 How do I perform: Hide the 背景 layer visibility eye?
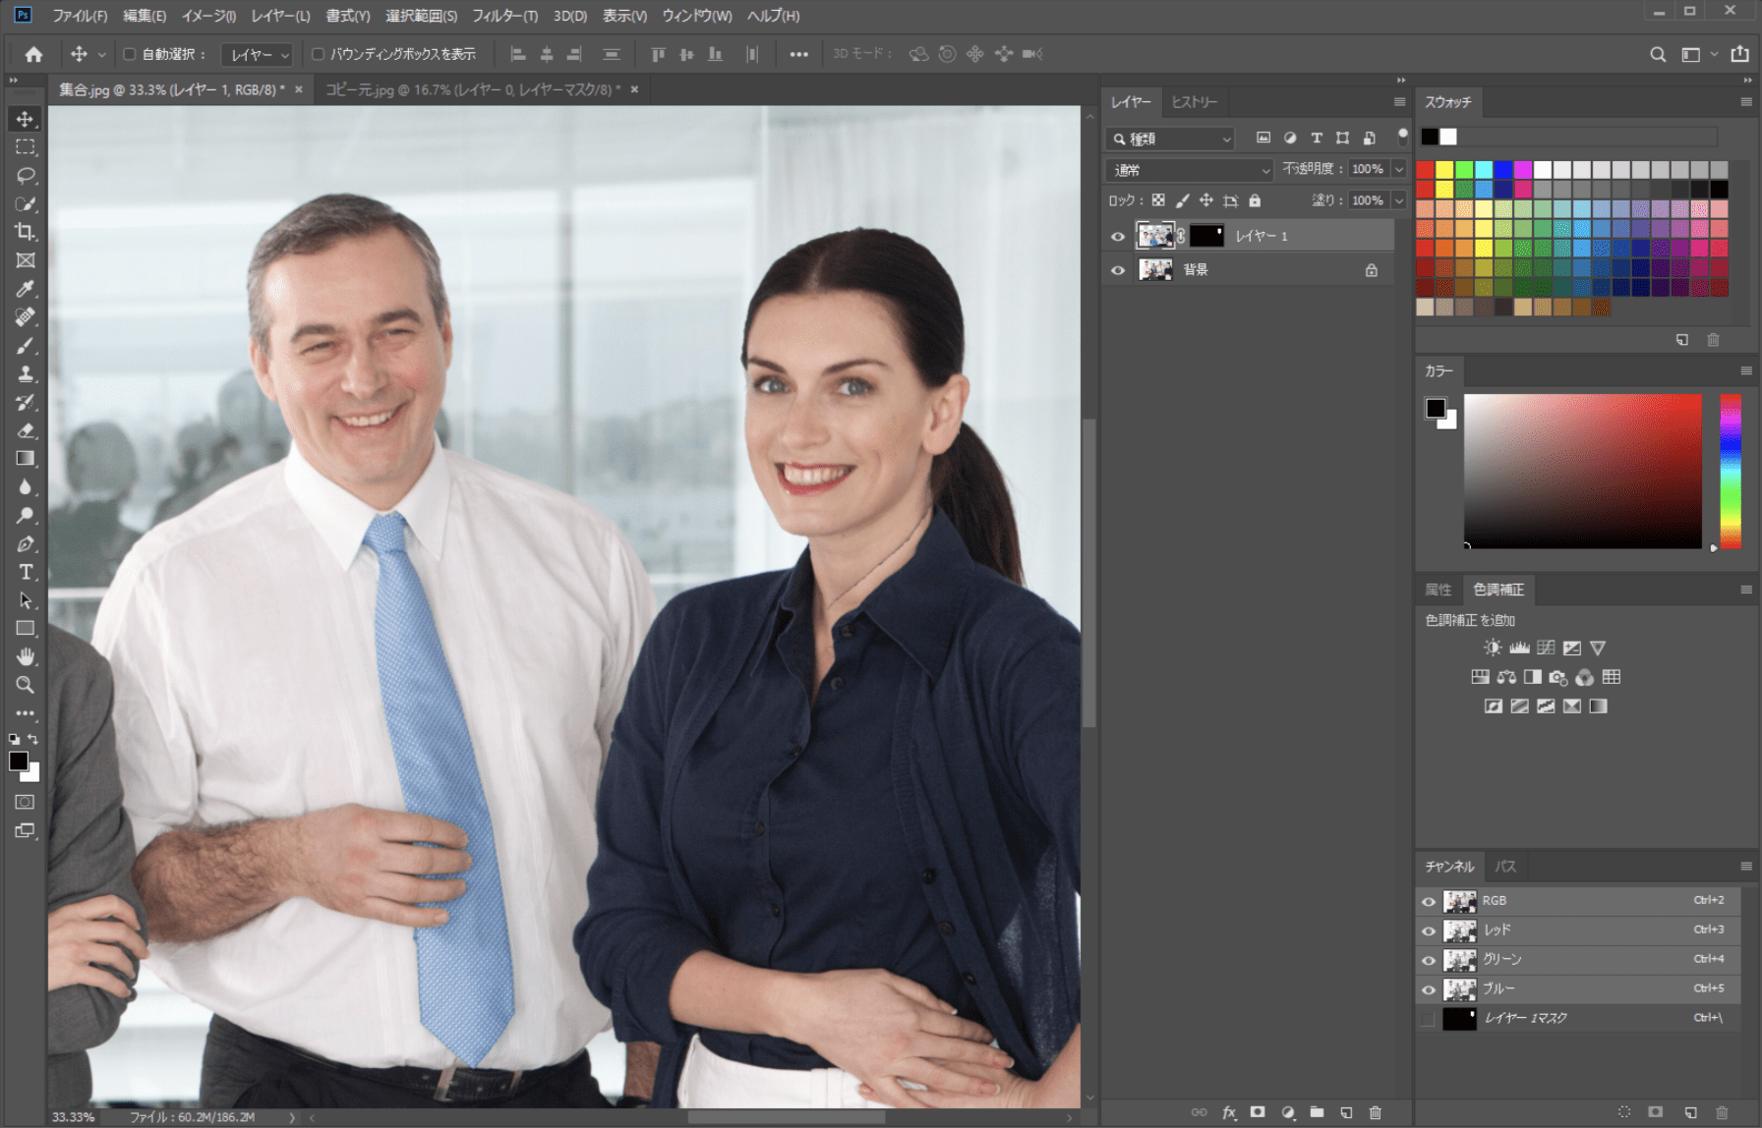click(1118, 270)
